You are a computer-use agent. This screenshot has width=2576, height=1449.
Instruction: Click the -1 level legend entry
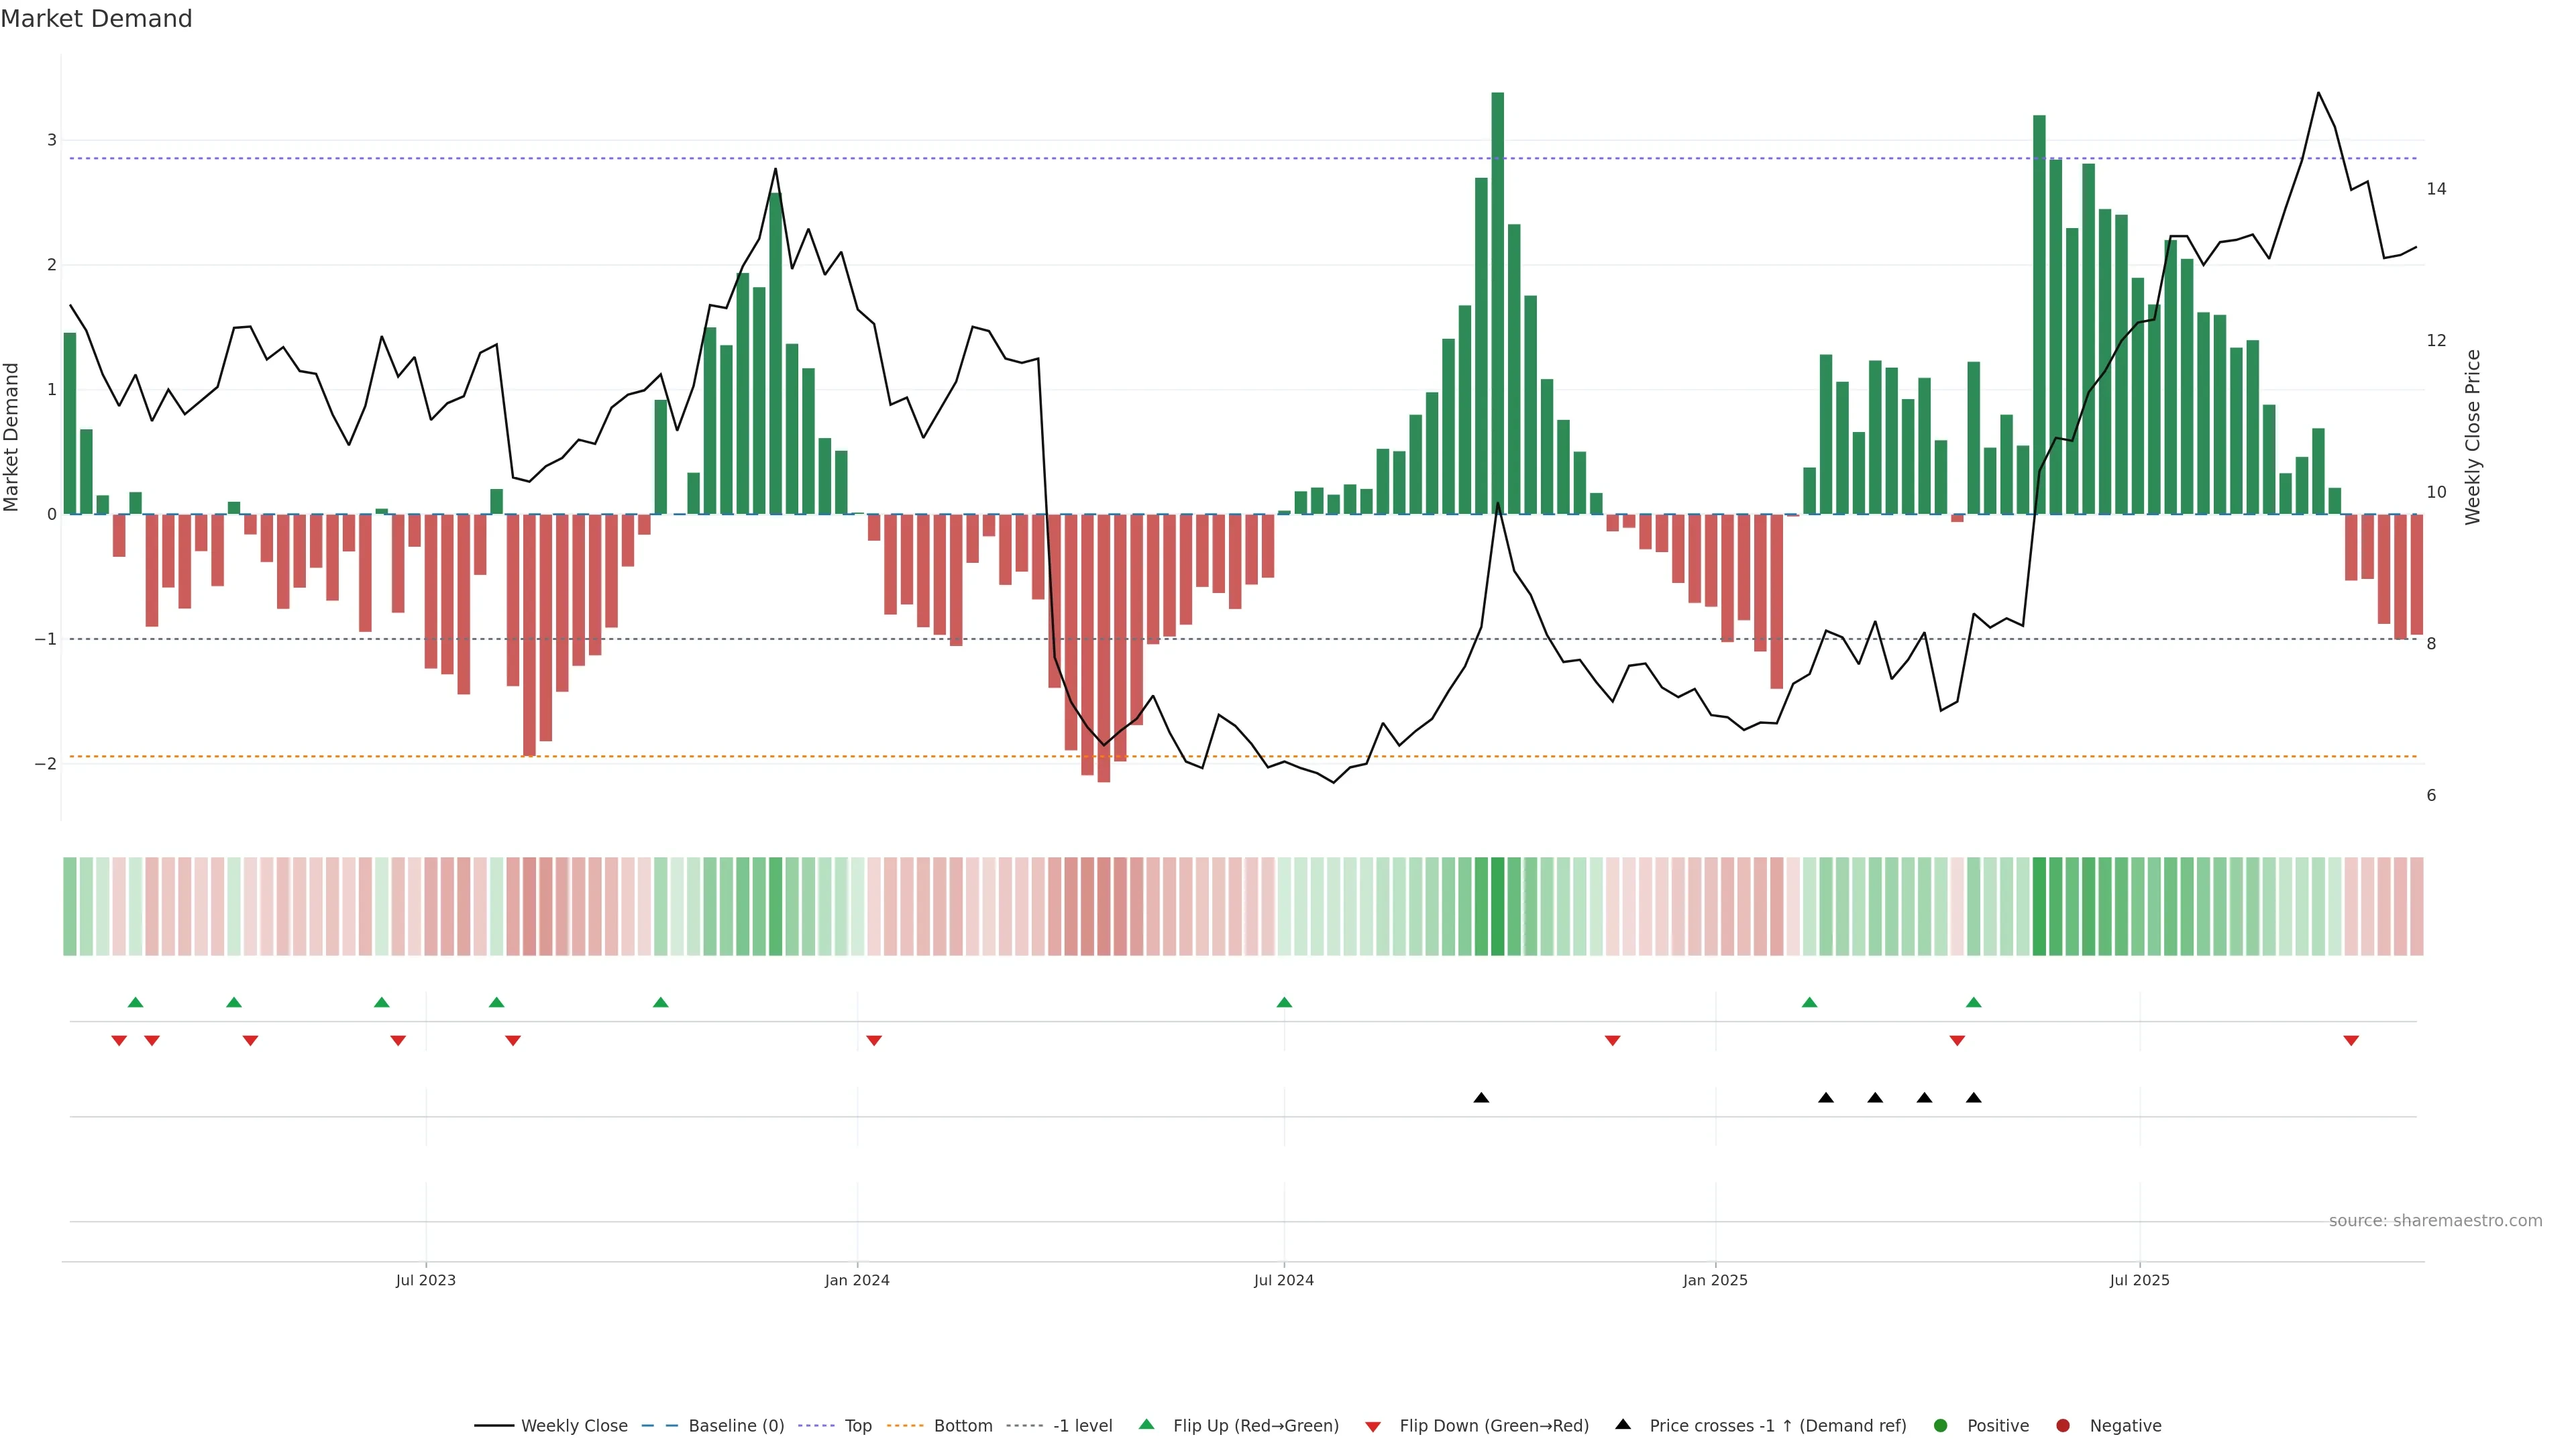pyautogui.click(x=1082, y=1425)
